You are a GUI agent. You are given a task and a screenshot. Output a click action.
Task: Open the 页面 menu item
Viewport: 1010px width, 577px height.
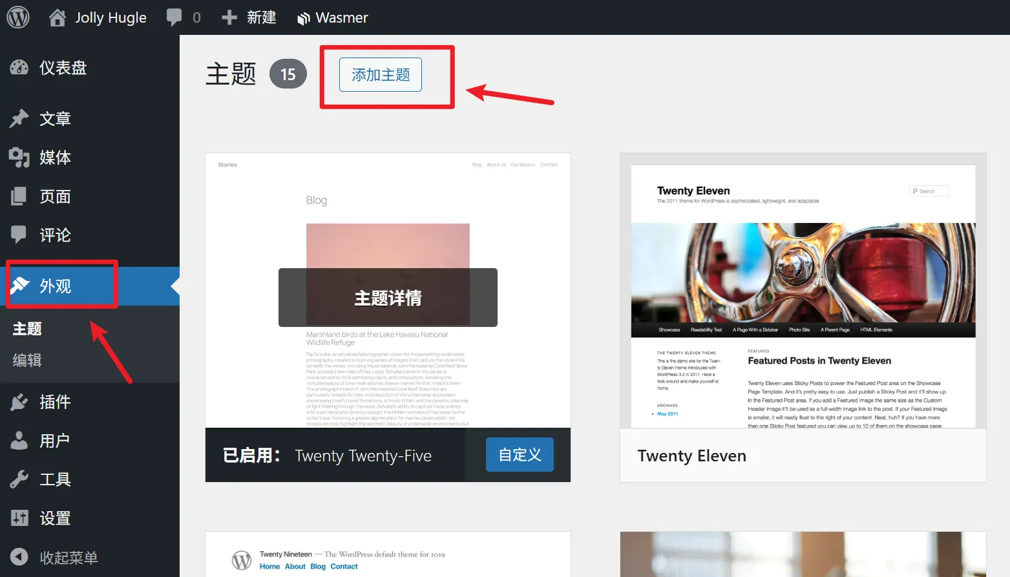tap(90, 196)
